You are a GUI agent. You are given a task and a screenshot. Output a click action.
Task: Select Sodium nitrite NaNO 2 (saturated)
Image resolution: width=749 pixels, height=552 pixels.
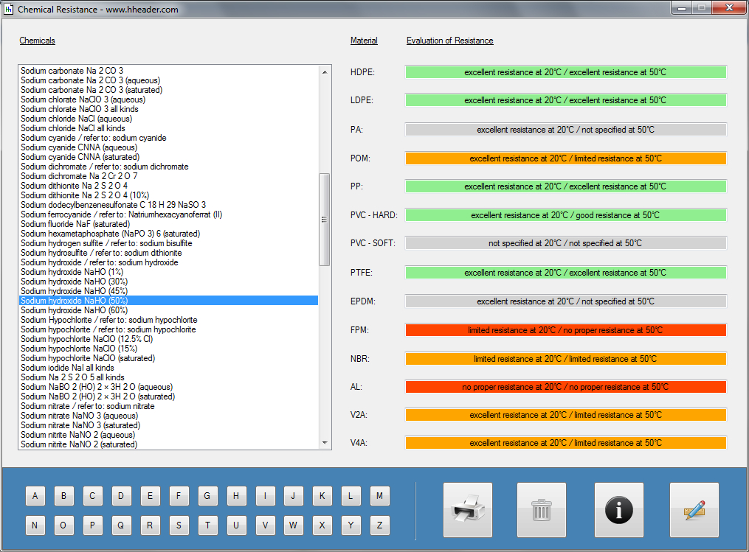click(169, 444)
